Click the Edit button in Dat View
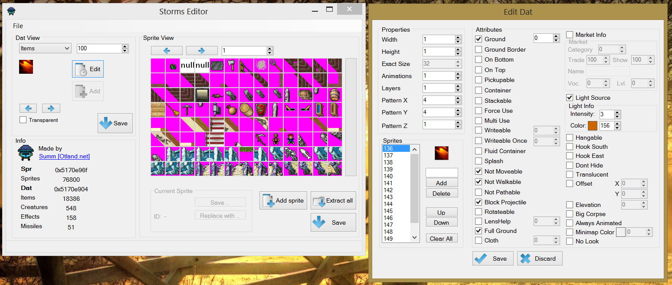The width and height of the screenshot is (672, 285). 88,69
